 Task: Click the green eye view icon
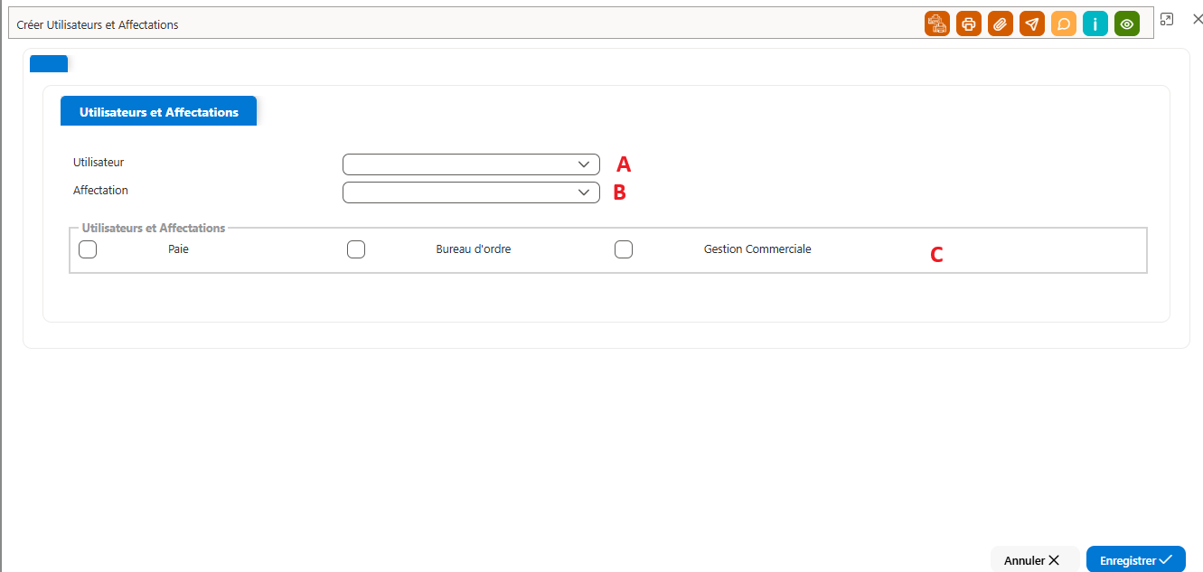click(x=1127, y=24)
